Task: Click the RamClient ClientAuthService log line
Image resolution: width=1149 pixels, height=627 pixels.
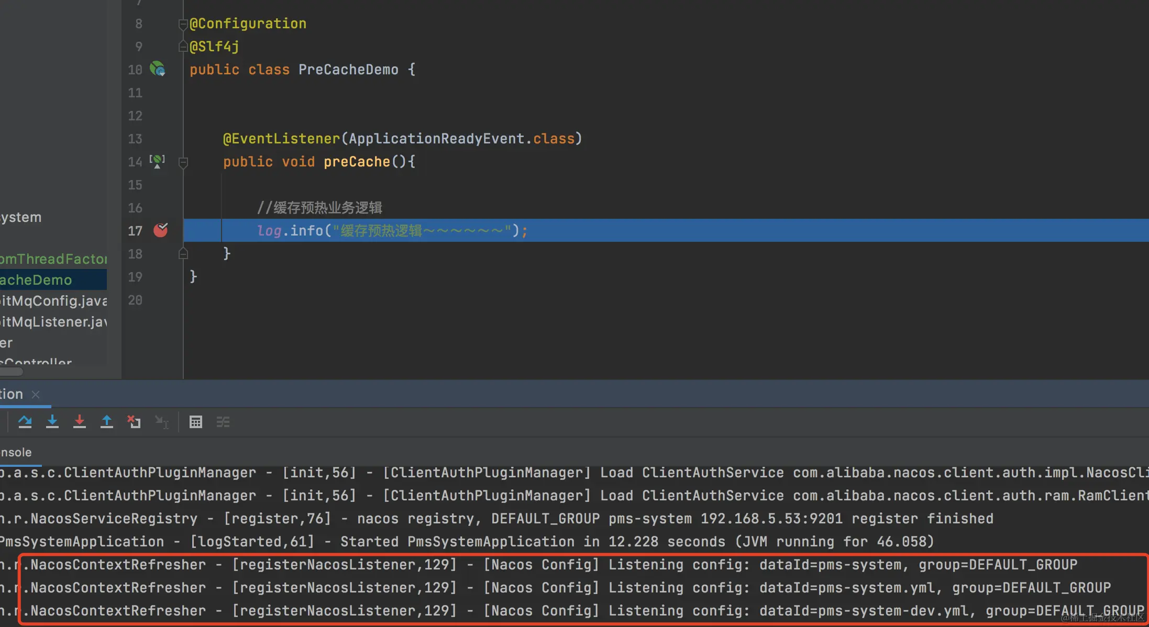Action: (574, 496)
